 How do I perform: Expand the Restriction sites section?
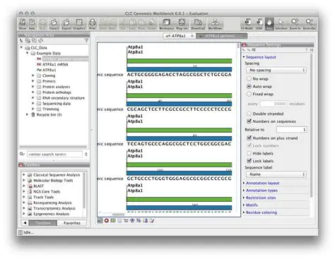point(244,198)
